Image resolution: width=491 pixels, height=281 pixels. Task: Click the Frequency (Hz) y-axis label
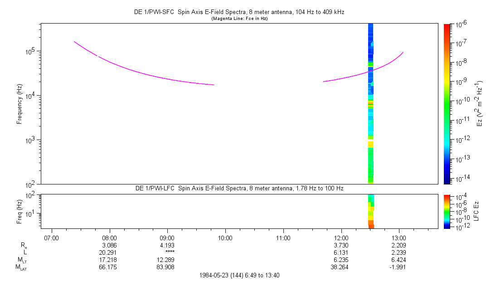(x=19, y=104)
